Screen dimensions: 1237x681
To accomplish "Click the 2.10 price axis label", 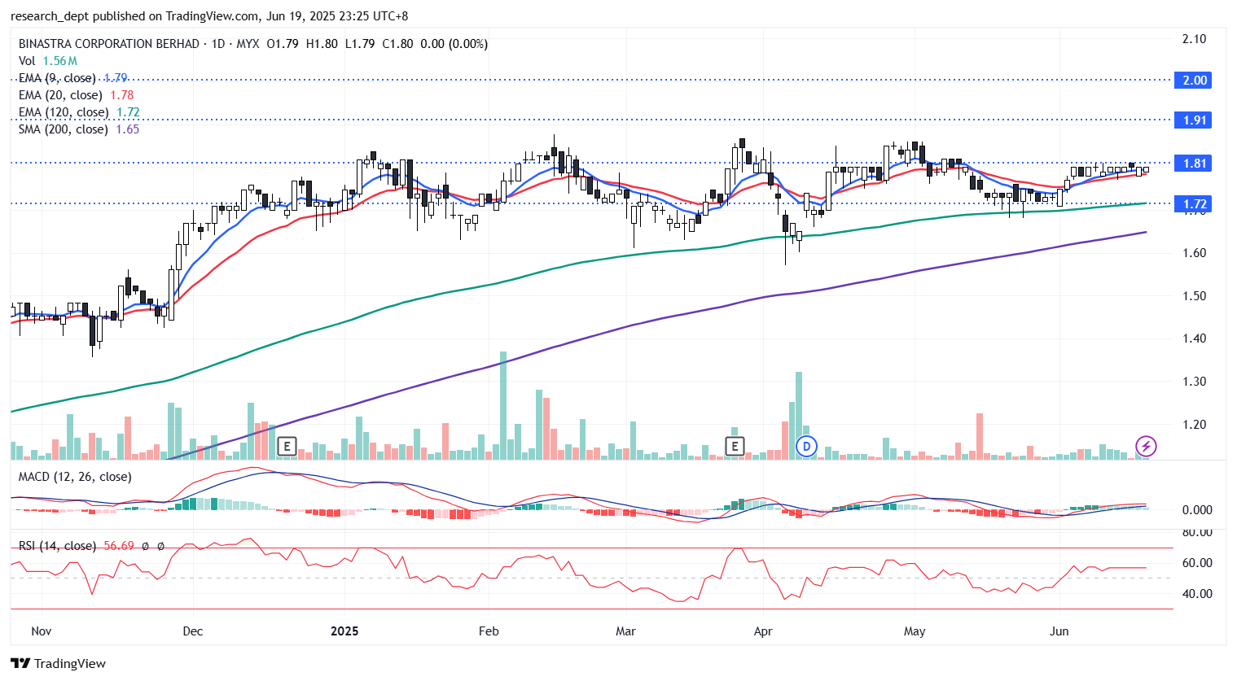I will [1194, 39].
